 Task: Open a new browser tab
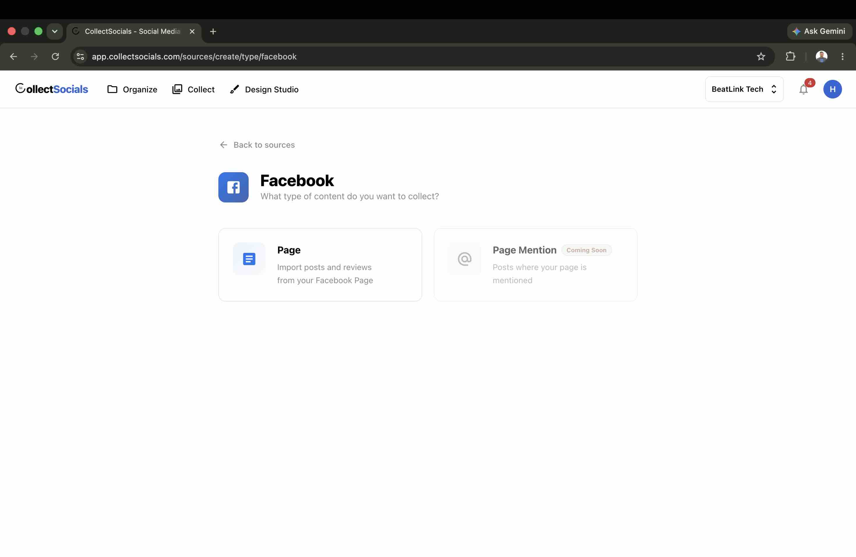coord(213,32)
